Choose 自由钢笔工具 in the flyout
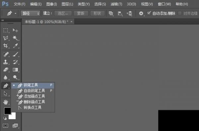 [x=33, y=91]
